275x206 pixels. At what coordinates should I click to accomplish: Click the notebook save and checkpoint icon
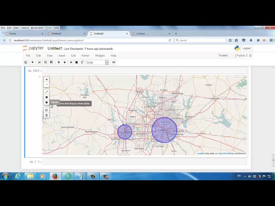pyautogui.click(x=26, y=62)
